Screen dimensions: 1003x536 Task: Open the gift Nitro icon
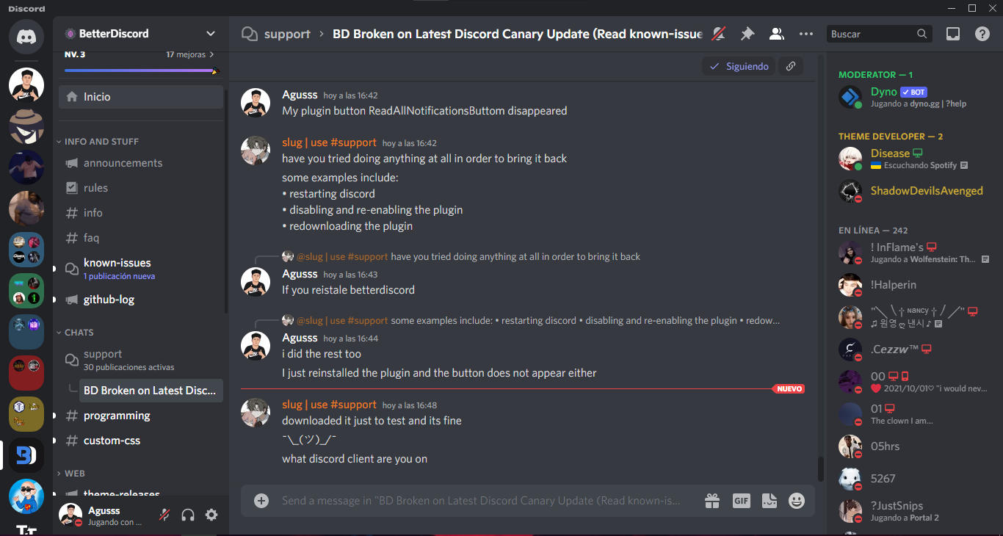712,501
